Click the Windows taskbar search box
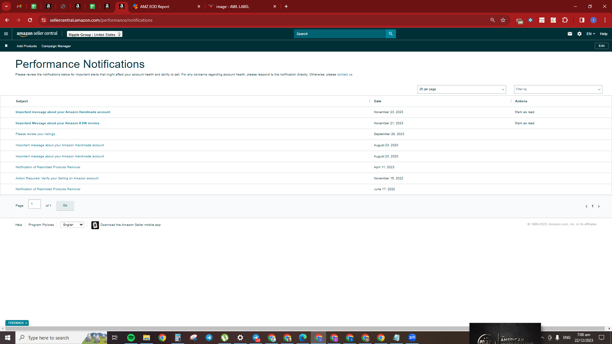Screen dimensions: 612x344 (61, 338)
